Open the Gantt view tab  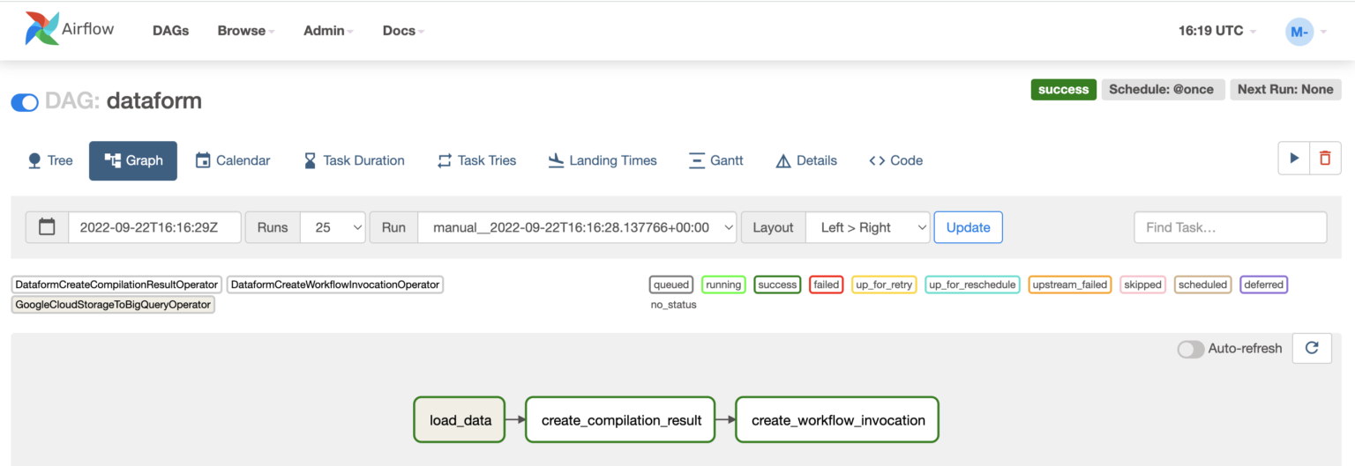coord(715,160)
